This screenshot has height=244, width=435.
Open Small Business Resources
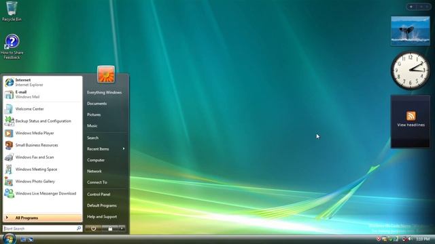(x=43, y=145)
